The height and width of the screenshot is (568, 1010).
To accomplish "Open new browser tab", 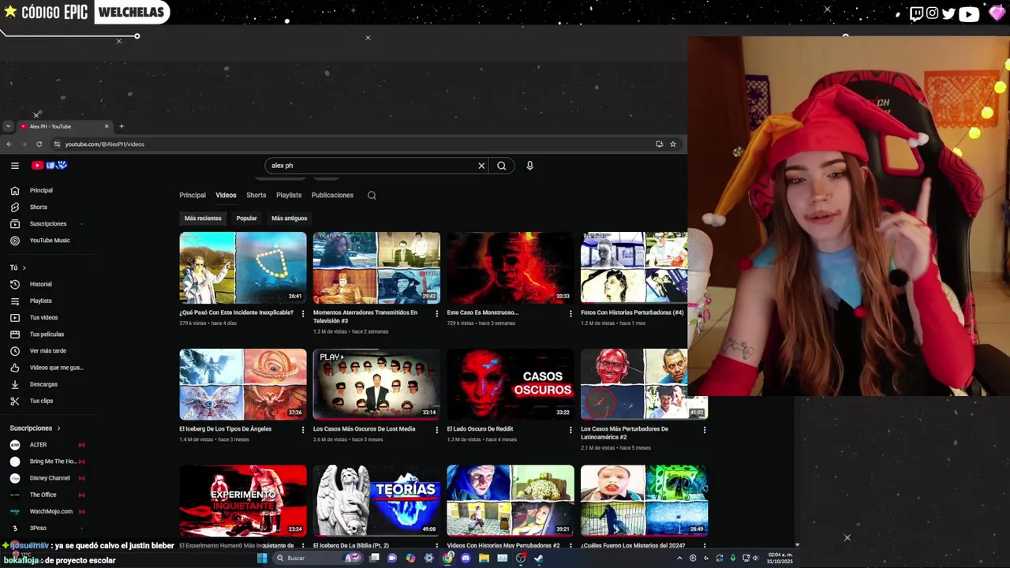I will point(121,126).
